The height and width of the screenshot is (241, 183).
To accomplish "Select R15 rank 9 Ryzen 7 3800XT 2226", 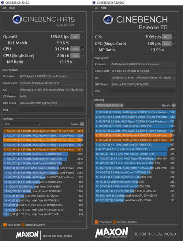I will pos(44,168).
